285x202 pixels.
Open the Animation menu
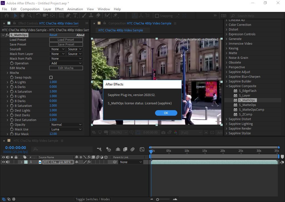(75, 9)
